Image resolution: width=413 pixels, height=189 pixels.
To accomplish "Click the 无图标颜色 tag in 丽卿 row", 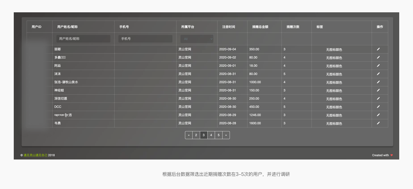I will [x=334, y=50].
